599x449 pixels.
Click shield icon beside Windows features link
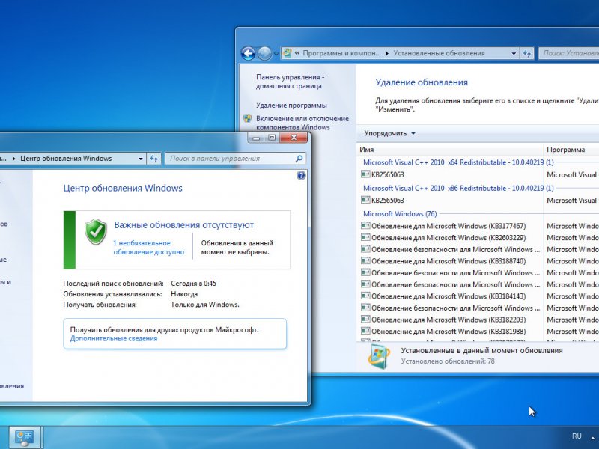248,119
